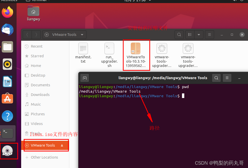
Task: Open Recent in Files sidebar
Action: click(45, 46)
